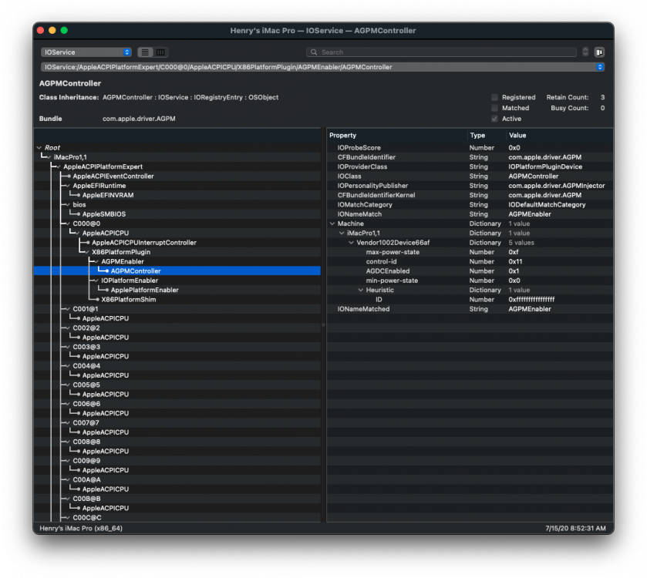
Task: Select the C005@5 tree entry
Action: click(86, 385)
